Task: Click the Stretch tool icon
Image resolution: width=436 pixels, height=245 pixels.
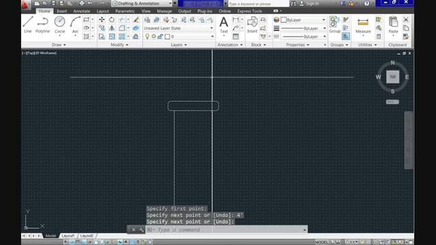Action: (x=102, y=36)
